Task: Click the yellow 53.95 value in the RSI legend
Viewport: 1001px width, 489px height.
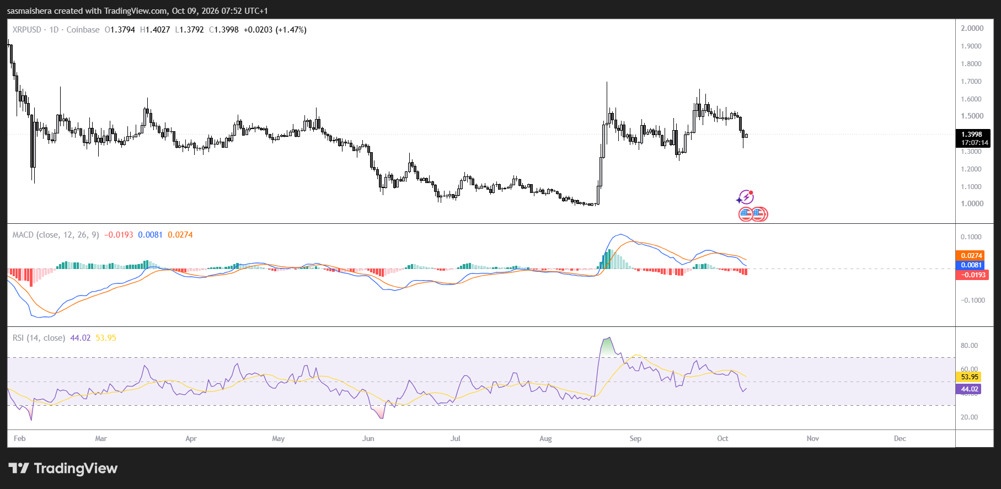Action: tap(106, 338)
